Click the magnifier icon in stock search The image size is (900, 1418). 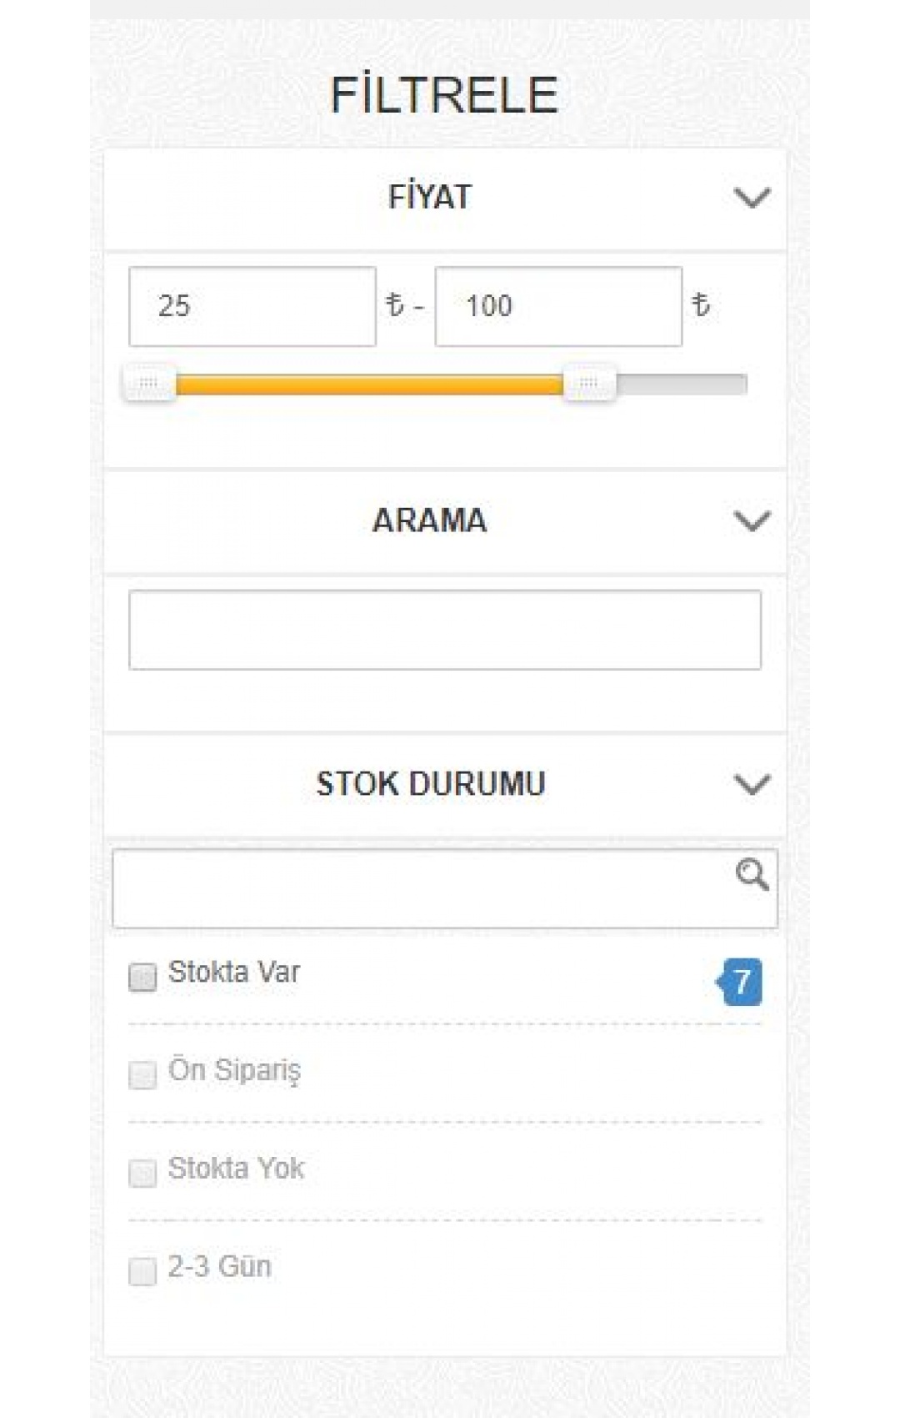click(752, 875)
